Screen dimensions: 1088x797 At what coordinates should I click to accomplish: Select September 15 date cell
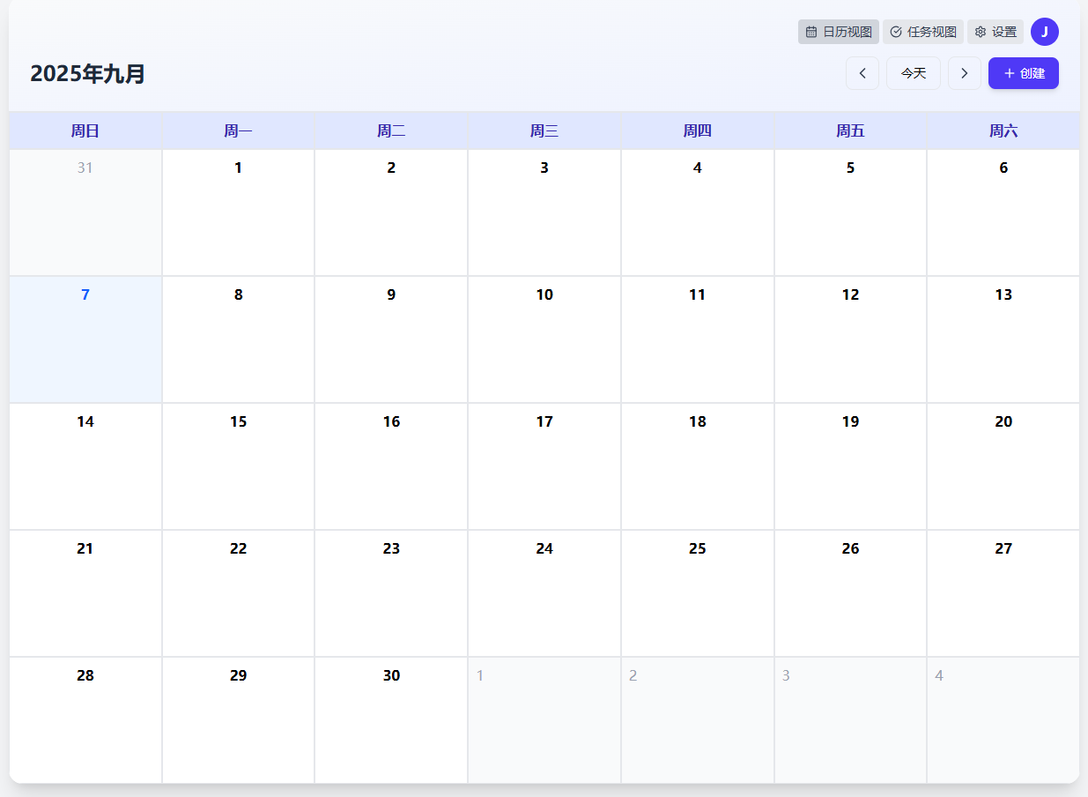pyautogui.click(x=238, y=466)
